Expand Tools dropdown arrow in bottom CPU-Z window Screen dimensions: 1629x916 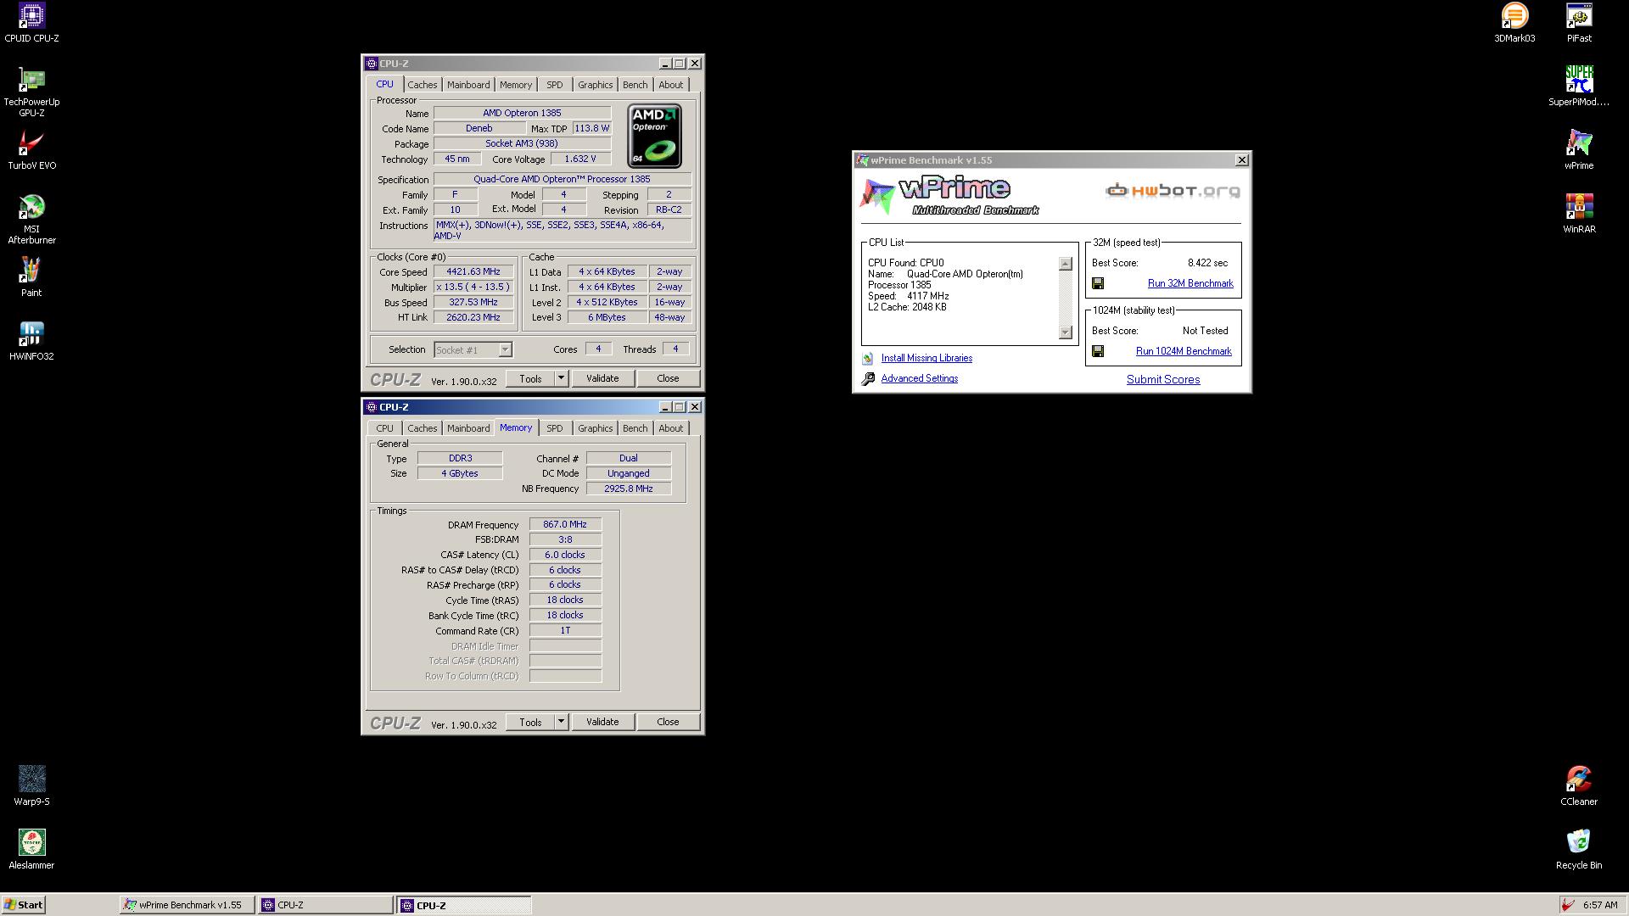[x=561, y=722]
